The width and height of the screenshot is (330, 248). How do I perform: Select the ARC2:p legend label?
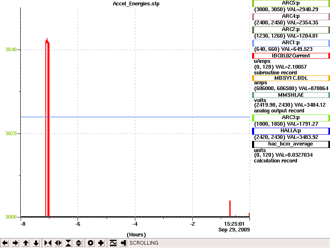(291, 29)
